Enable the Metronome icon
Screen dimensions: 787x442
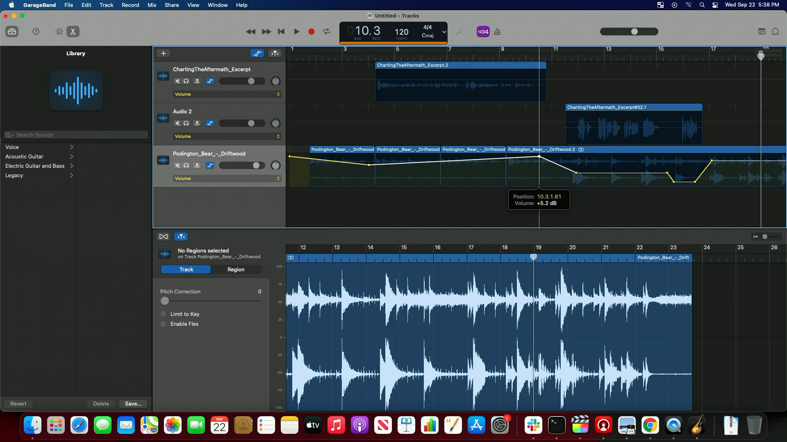[x=497, y=32]
